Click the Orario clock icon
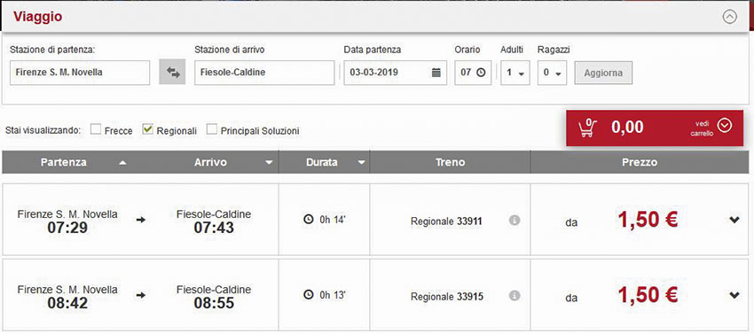Viewport: 754px width, 334px height. pos(481,73)
